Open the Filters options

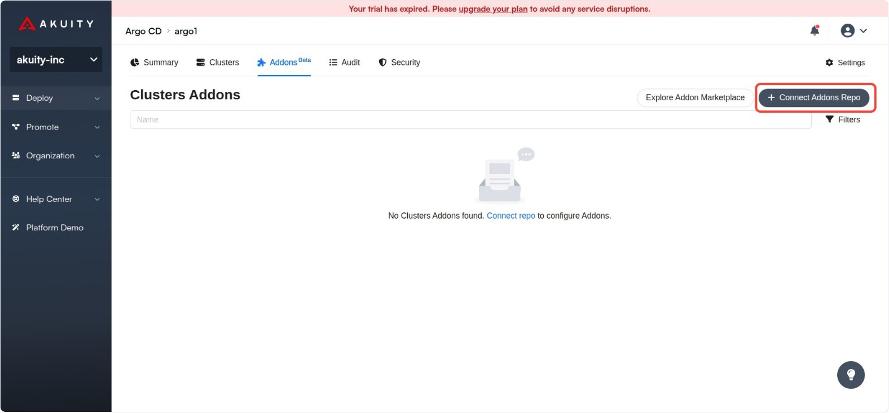pos(843,119)
